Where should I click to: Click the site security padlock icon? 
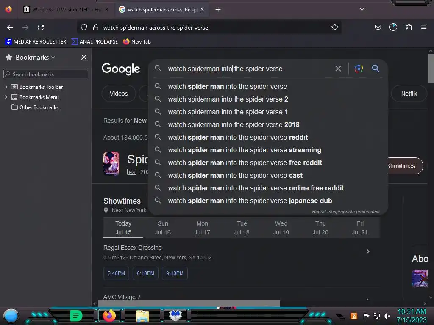click(96, 27)
